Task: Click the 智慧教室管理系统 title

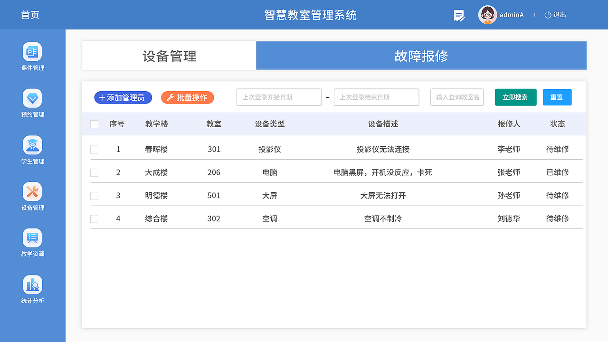Action: [x=311, y=15]
